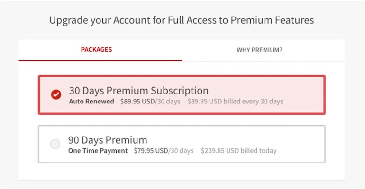Viewport: 365px width, 189px height.
Task: Open the Why Premium? tab
Action: point(259,50)
